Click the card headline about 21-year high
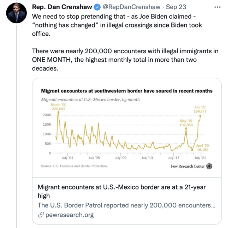 pos(121,191)
